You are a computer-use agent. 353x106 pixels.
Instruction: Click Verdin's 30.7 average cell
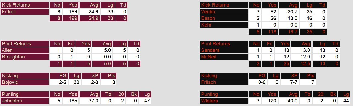click(x=288, y=12)
